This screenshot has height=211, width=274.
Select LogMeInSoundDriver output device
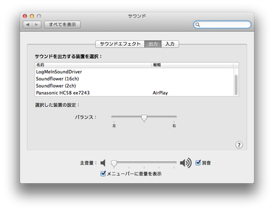point(134,72)
